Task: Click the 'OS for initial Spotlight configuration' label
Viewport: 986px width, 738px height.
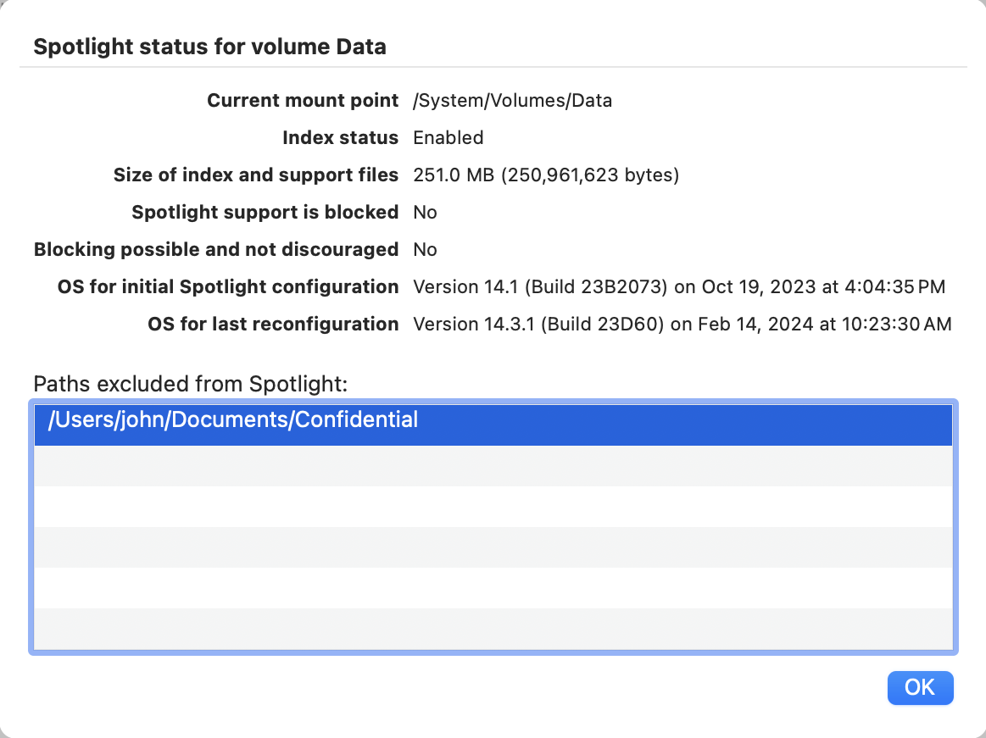Action: tap(228, 286)
